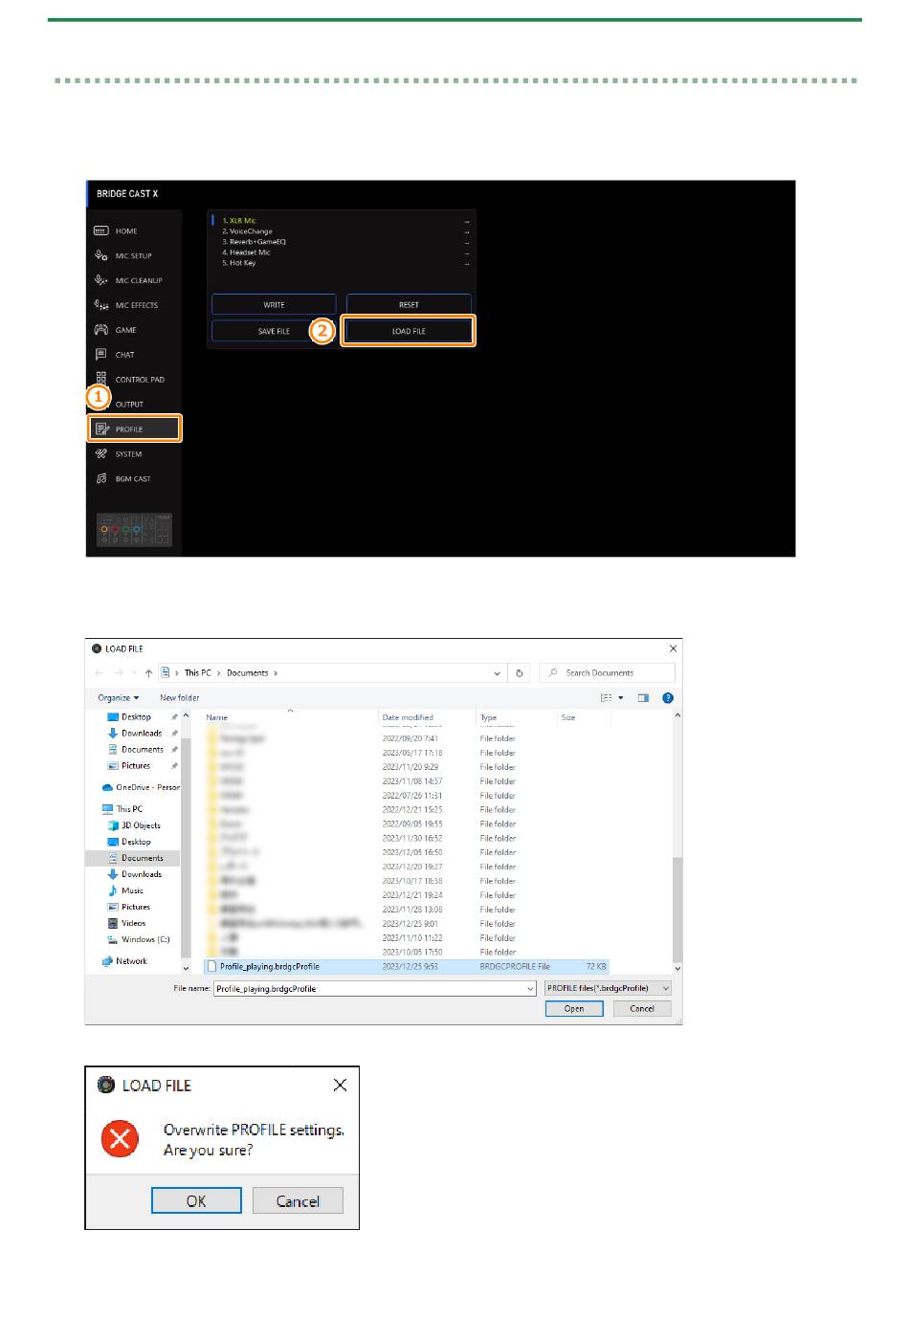Click the Open button
The image size is (909, 1318).
click(574, 1009)
